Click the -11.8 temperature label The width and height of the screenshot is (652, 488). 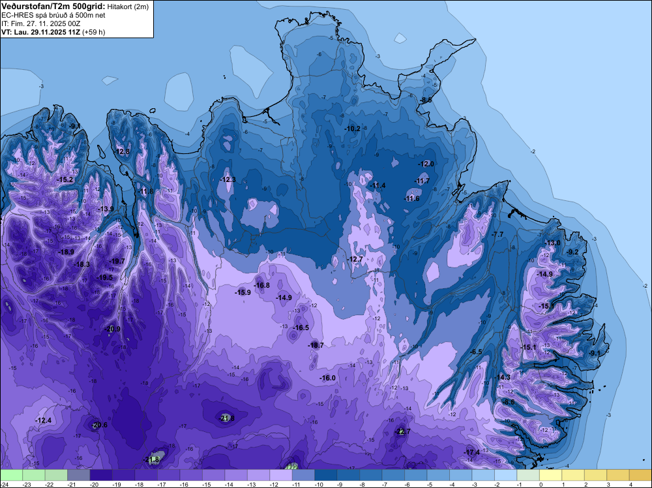[x=145, y=191]
